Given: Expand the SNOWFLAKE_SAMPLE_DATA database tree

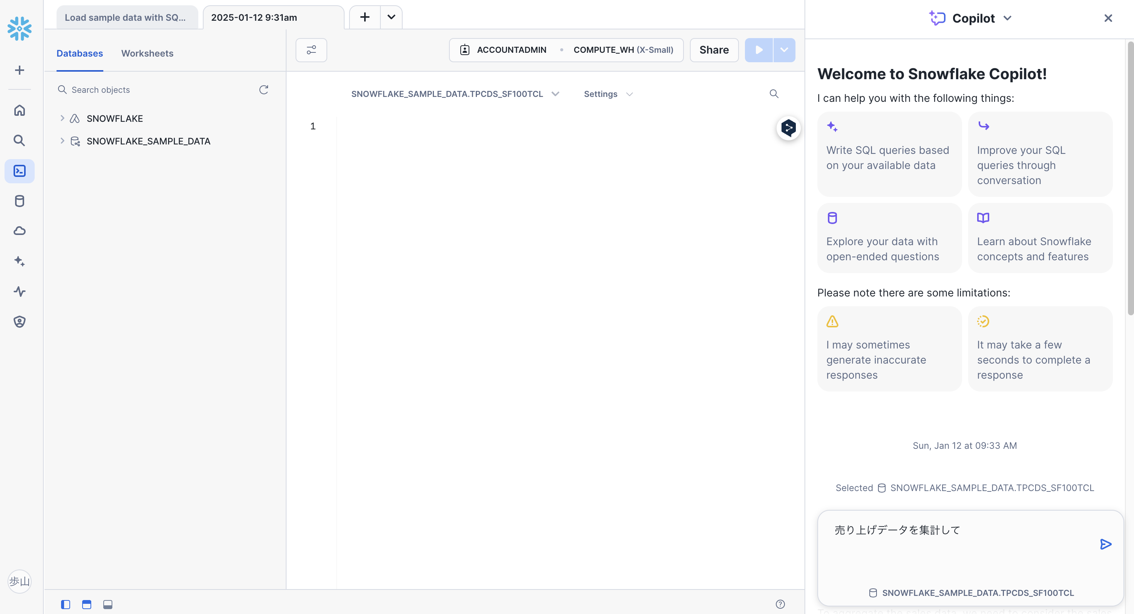Looking at the screenshot, I should (x=62, y=141).
